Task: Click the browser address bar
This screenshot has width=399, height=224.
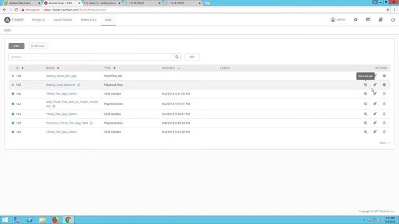Action: 201,10
